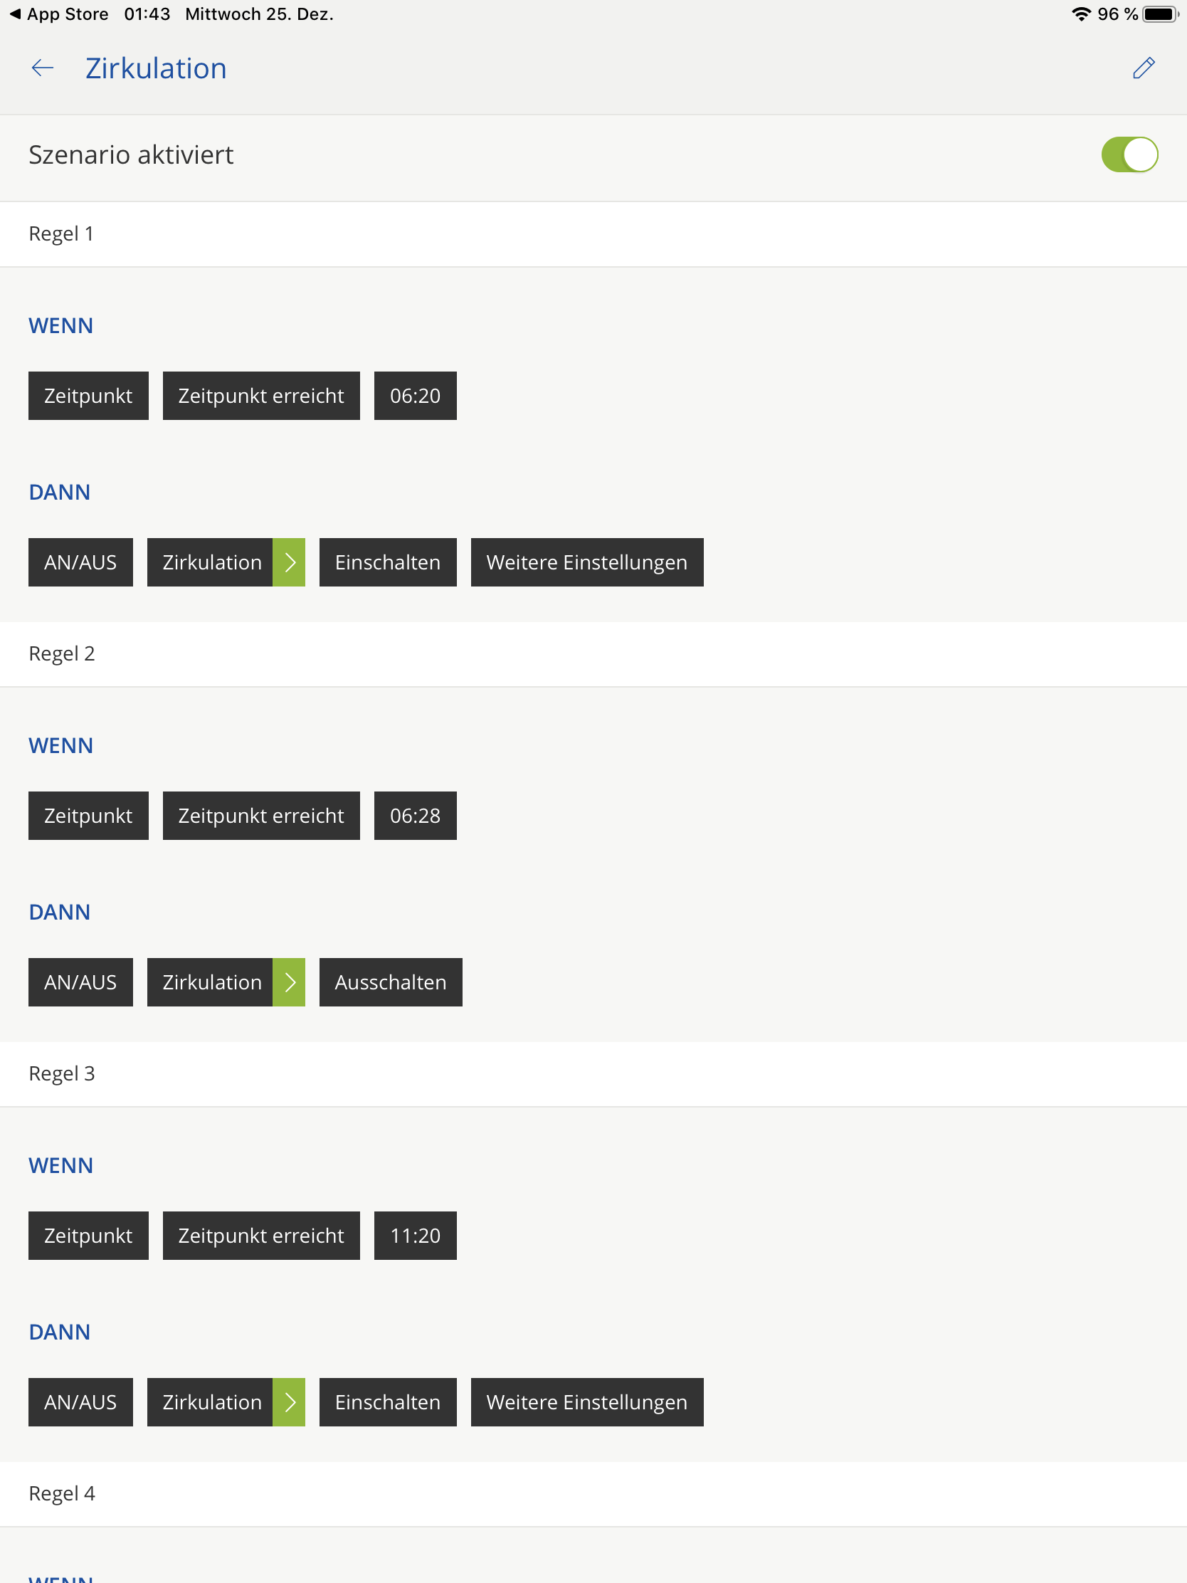This screenshot has width=1187, height=1583.
Task: Expand Zirkulation green chevron in Regel 1
Action: tap(289, 562)
